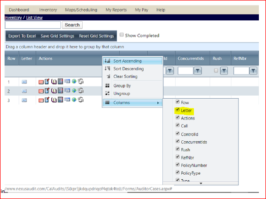Click the ConcurrentIds filter text box
Image resolution: width=266 pixels, height=199 pixels.
[185, 71]
